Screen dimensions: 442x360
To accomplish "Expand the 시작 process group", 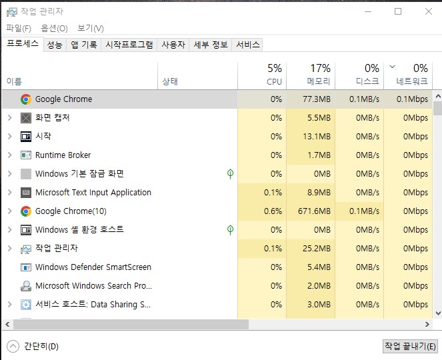I will pos(10,137).
